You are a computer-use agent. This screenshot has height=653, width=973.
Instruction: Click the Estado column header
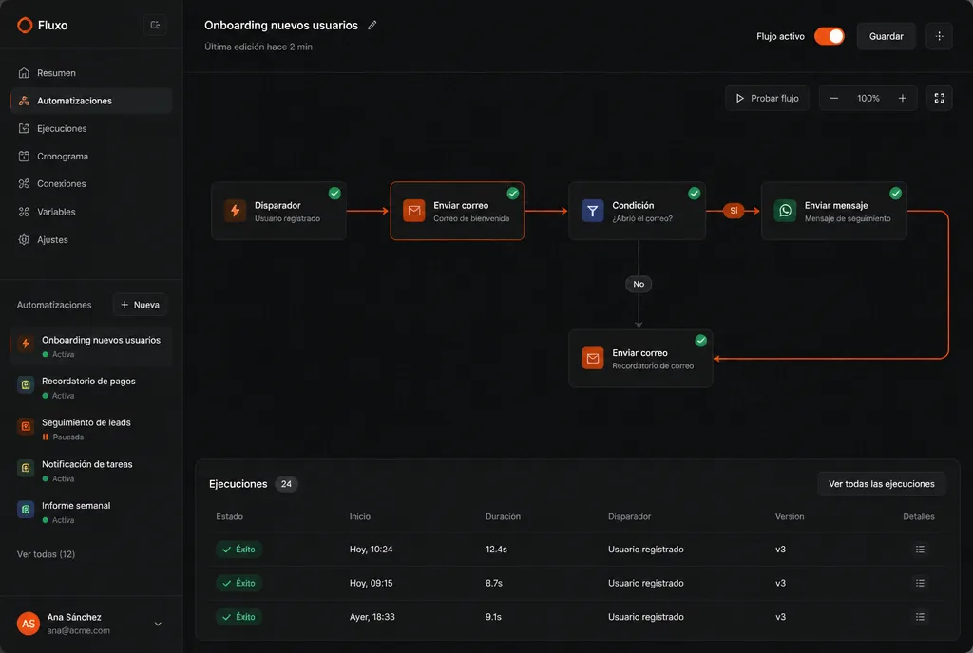tap(230, 516)
